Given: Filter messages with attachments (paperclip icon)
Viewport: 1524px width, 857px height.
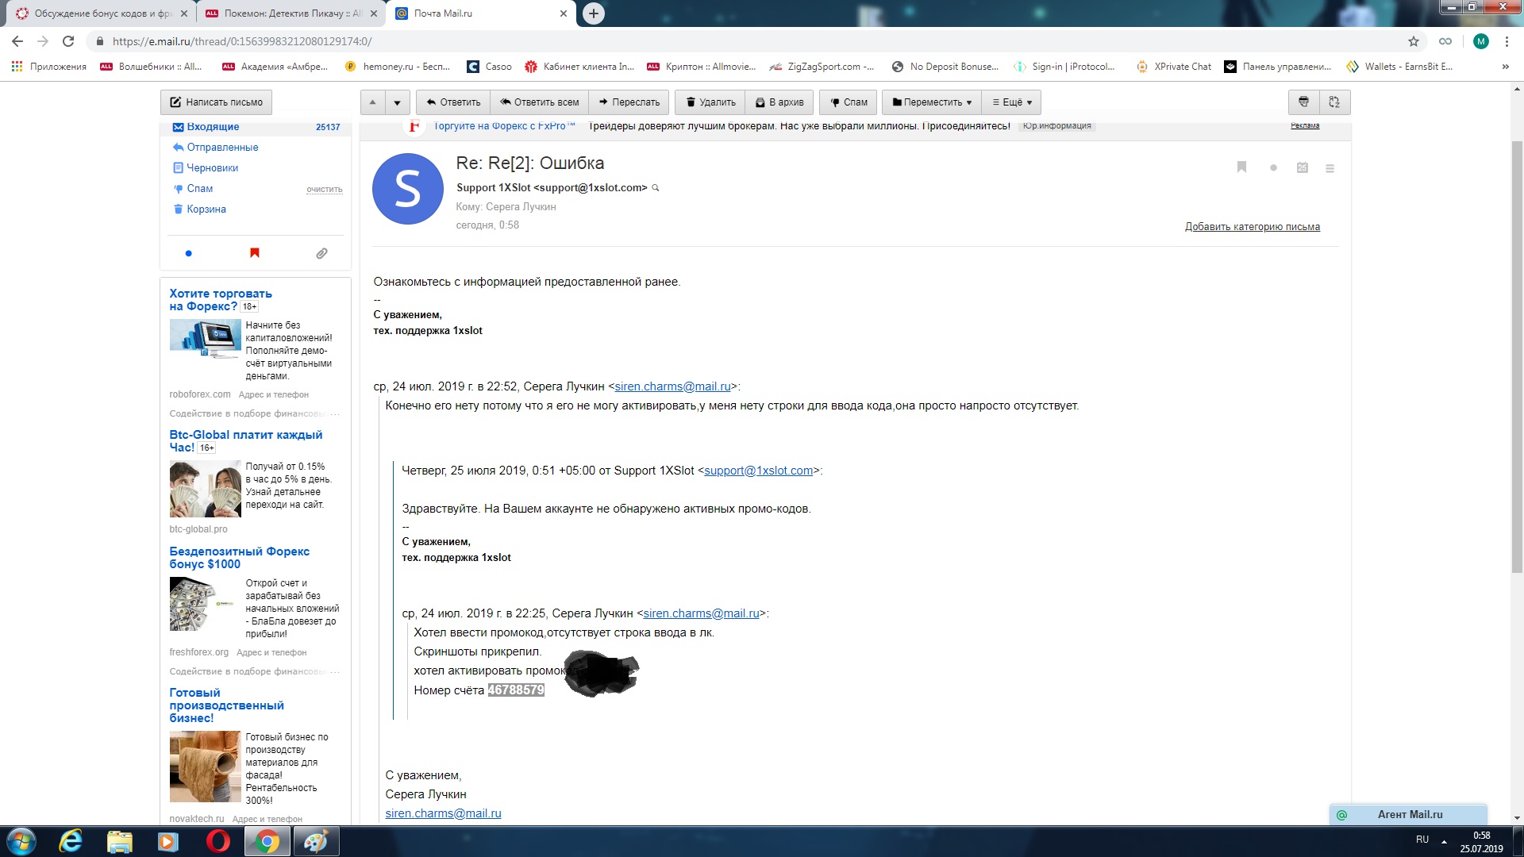Looking at the screenshot, I should pos(321,253).
